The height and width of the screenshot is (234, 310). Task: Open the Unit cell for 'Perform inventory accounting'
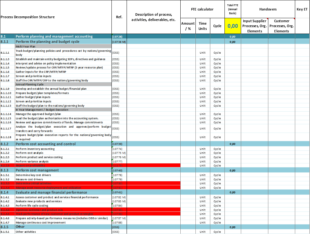[x=203, y=149]
